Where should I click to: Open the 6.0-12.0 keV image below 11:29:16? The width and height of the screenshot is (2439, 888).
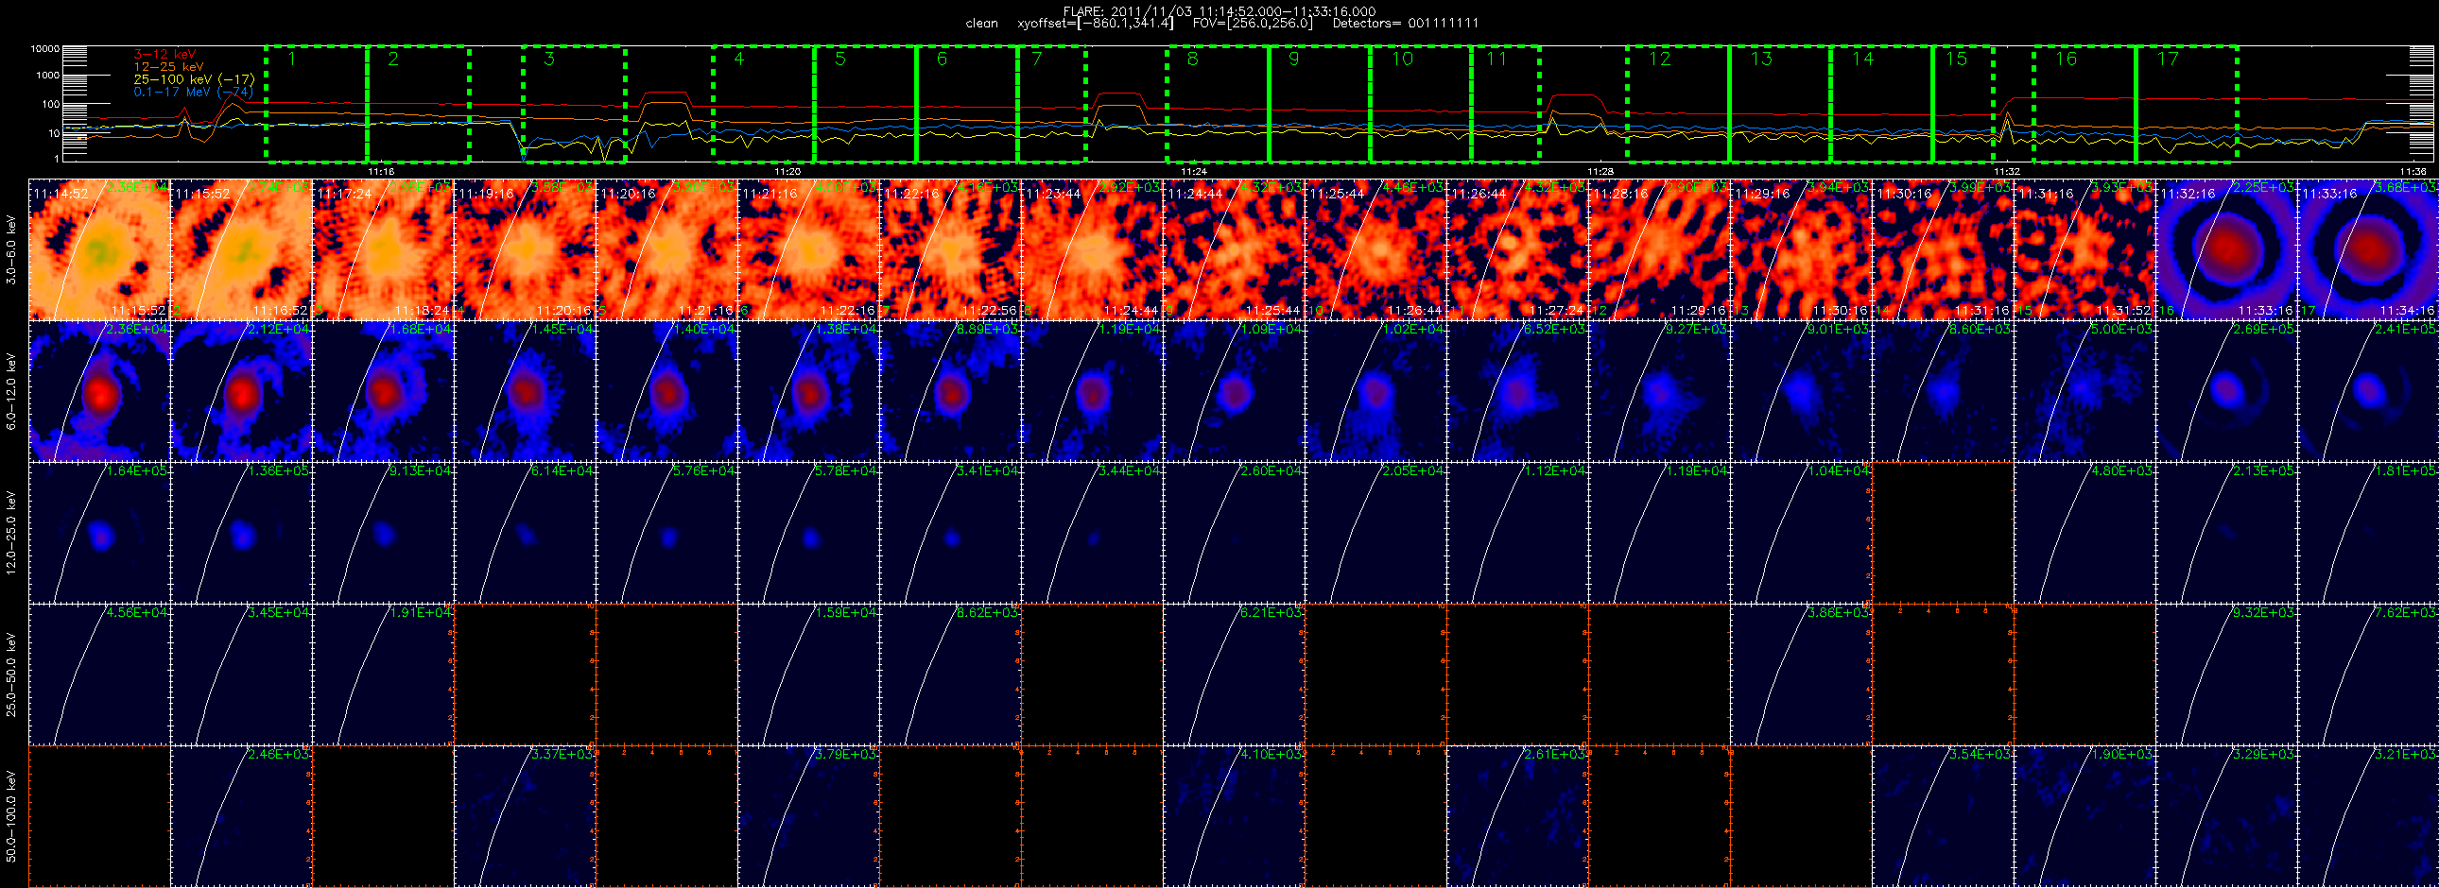[1802, 391]
